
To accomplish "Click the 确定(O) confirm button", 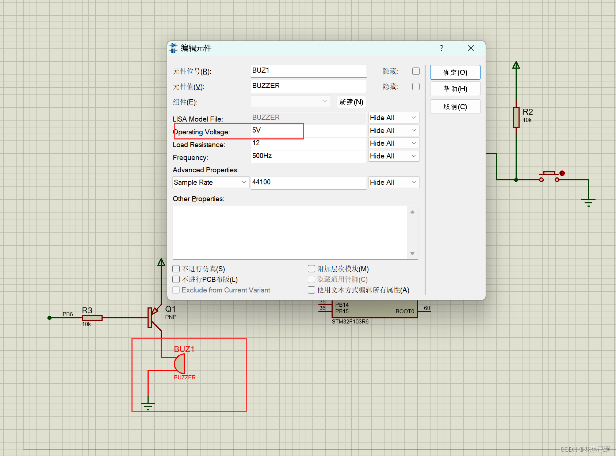I will coord(455,72).
